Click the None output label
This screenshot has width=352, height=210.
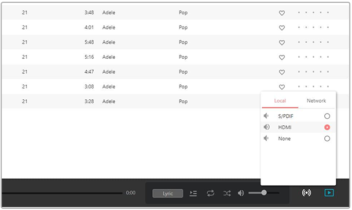pyautogui.click(x=284, y=138)
